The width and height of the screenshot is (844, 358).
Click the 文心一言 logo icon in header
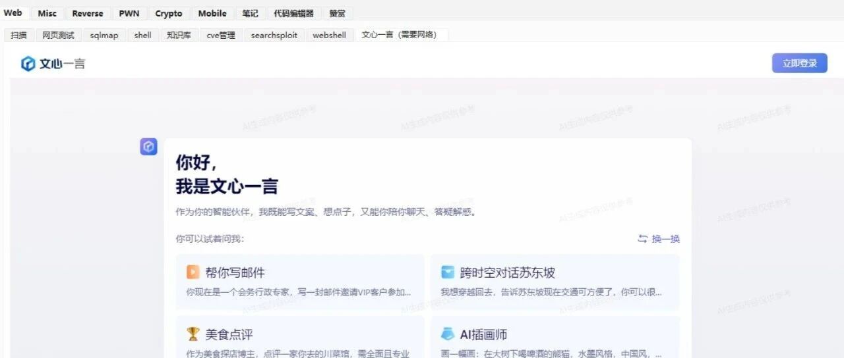pyautogui.click(x=28, y=64)
